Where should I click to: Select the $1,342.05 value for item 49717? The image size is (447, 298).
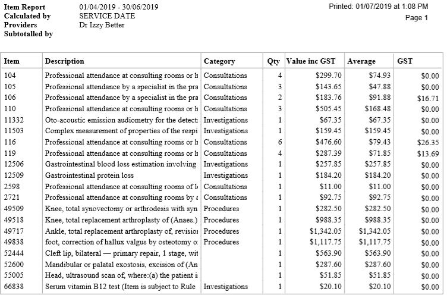(x=326, y=231)
